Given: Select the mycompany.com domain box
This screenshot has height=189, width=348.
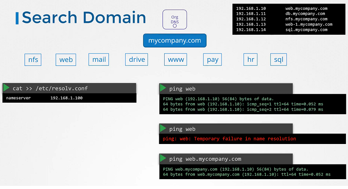Looking at the screenshot, I should (x=174, y=40).
